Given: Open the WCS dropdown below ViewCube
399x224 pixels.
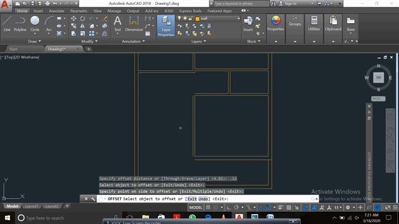Looking at the screenshot, I should click(x=378, y=98).
